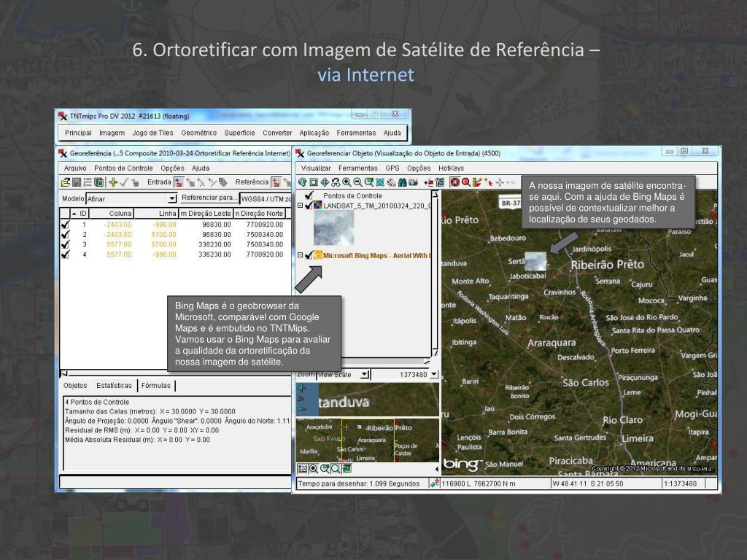
Task: Click the legend icon below the locator map
Action: tap(303, 469)
